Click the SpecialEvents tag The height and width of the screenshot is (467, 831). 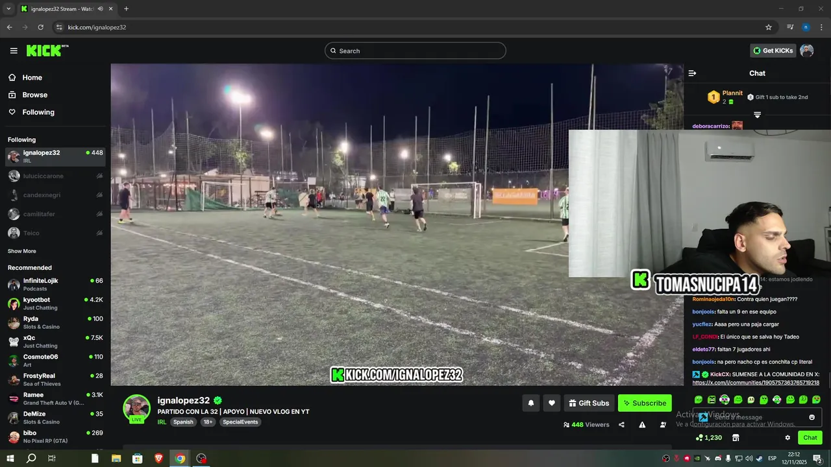pos(240,422)
